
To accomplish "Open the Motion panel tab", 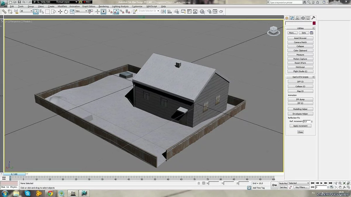I will coord(303,18).
